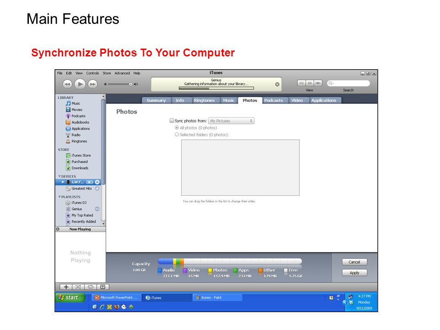Switch to list view button
Image resolution: width=440 pixels, height=330 pixels.
click(302, 83)
